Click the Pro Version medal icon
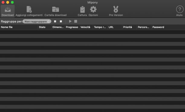This screenshot has height=112, width=185. pyautogui.click(x=116, y=9)
